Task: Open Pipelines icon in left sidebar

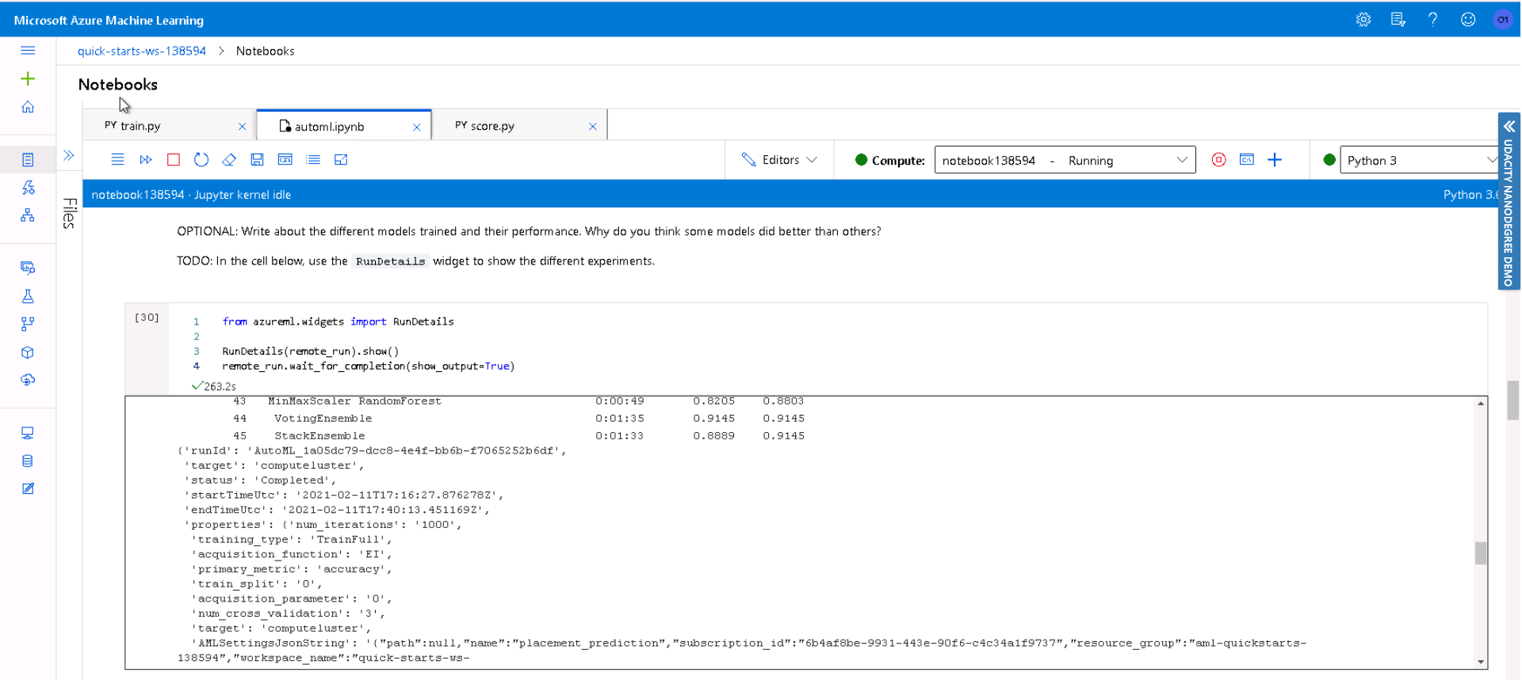Action: pos(28,324)
